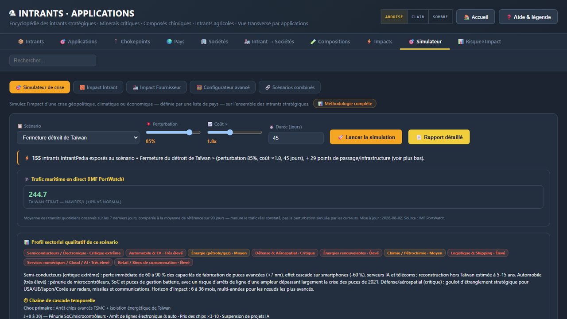Adjust the Perturbation slider
Screen dimensions: 567x319
173,132
